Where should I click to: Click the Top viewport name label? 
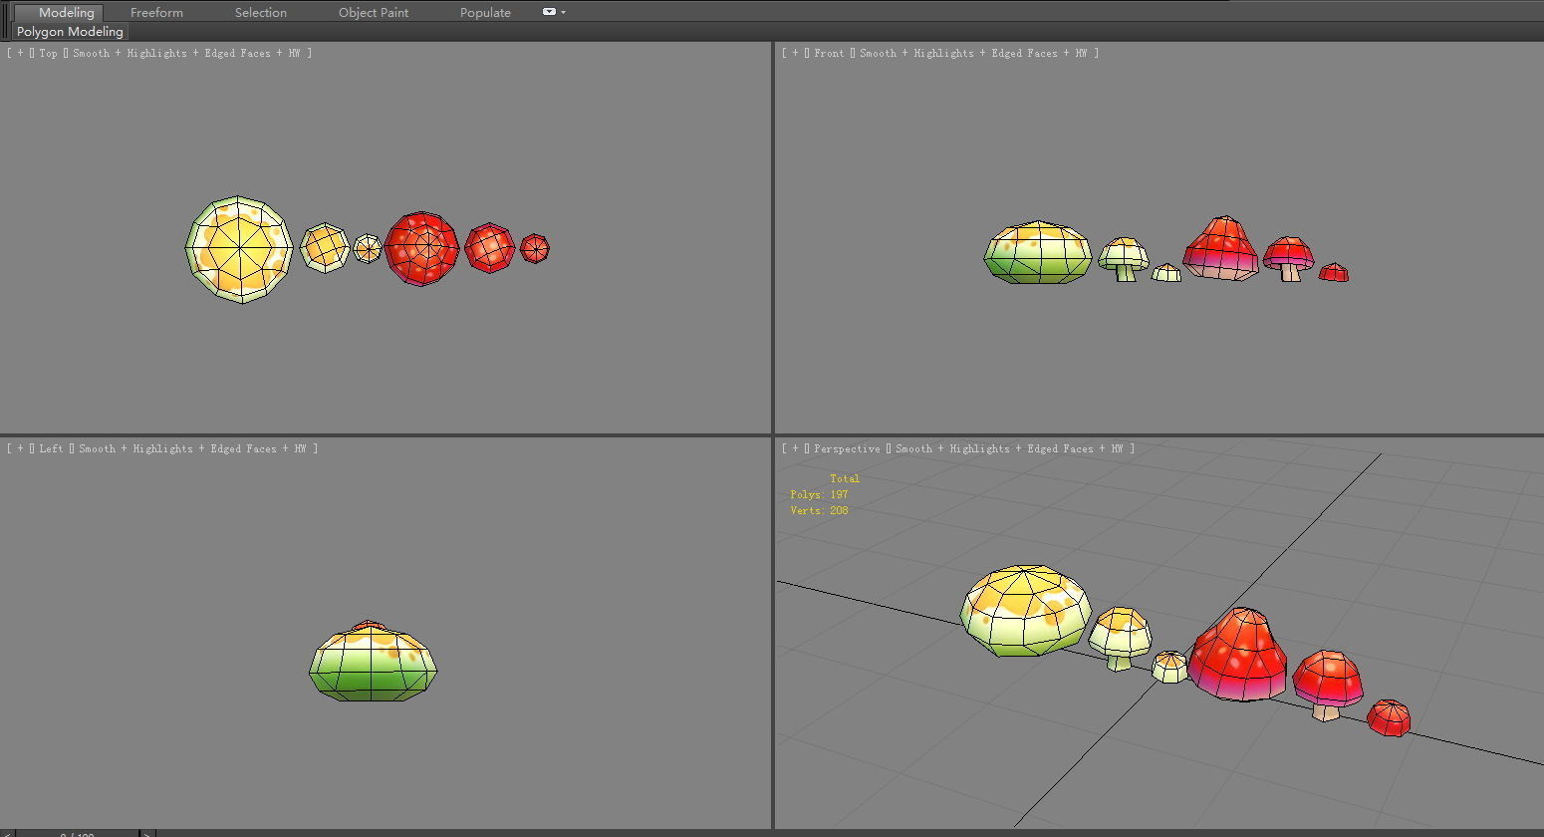tap(48, 53)
